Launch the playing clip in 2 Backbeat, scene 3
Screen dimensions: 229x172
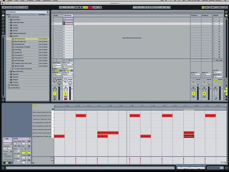tap(64, 24)
